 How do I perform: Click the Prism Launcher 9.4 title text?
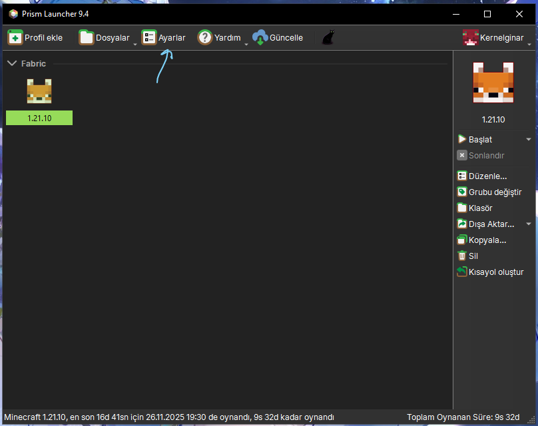(55, 14)
